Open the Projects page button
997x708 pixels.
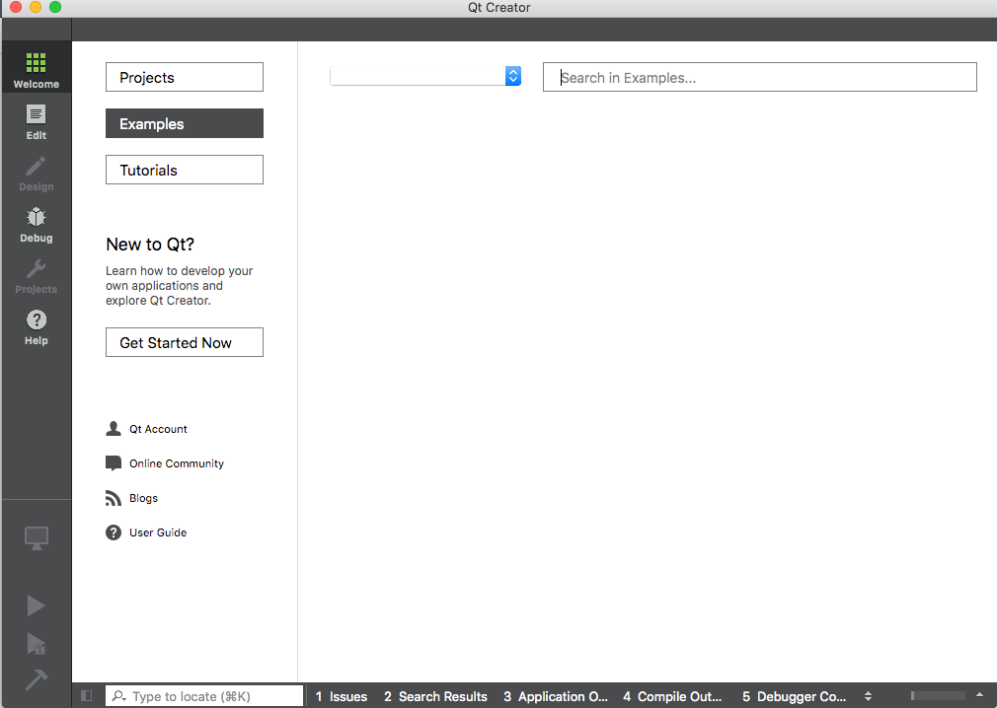(185, 77)
